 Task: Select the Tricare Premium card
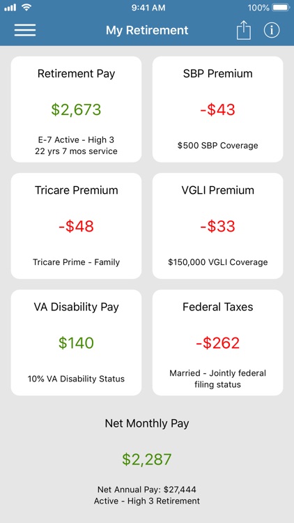click(77, 226)
